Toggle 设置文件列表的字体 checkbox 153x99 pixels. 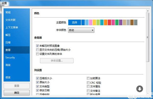(x=37, y=54)
